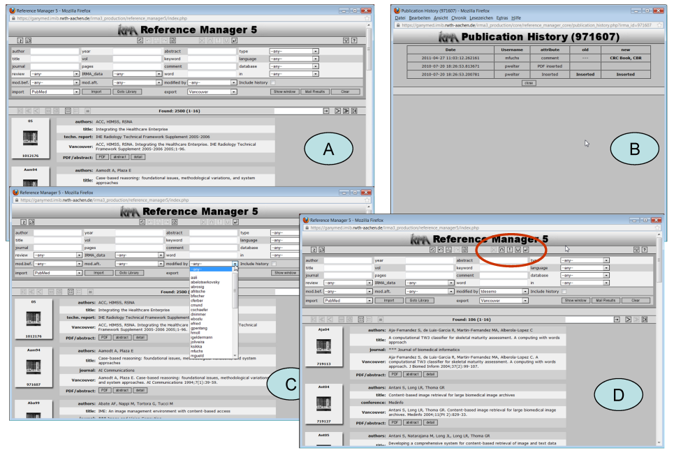Click four-dot grid icon in bottom-left window
674x455 pixels.
click(71, 292)
